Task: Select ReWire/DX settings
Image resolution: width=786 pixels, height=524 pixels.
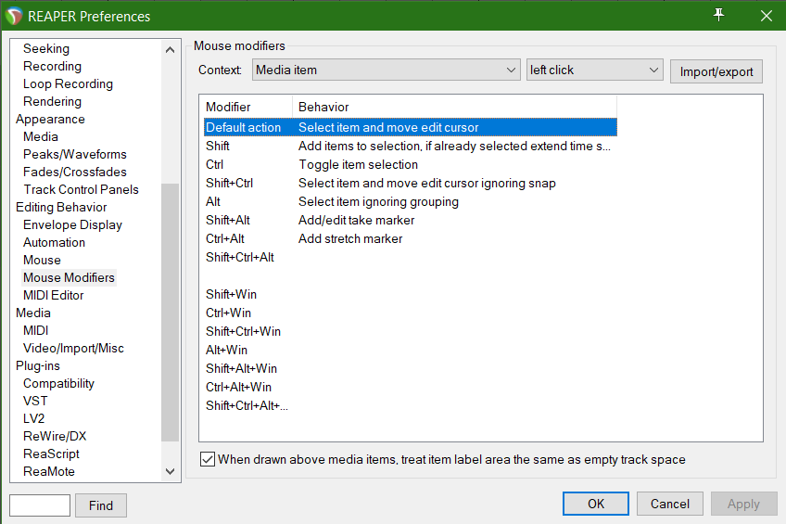Action: point(55,436)
